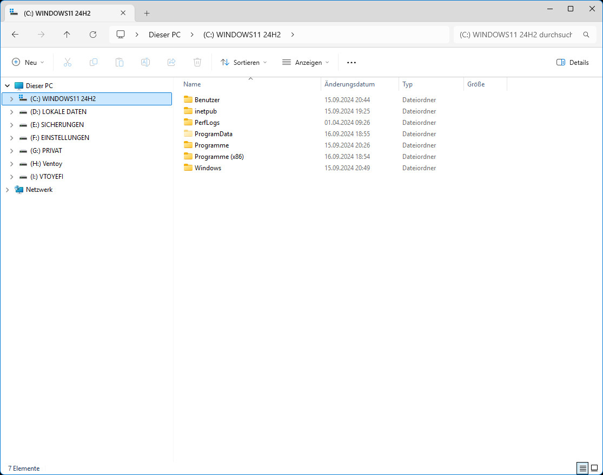603x475 pixels.
Task: Select the (C:) WINDOWS11 24H2 window tab
Action: click(69, 13)
